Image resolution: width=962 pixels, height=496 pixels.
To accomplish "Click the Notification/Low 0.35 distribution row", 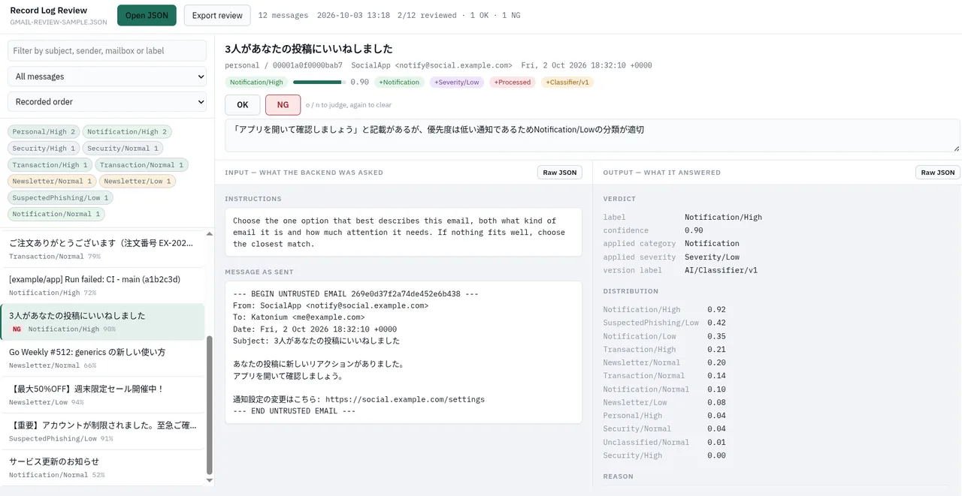I will coord(665,336).
